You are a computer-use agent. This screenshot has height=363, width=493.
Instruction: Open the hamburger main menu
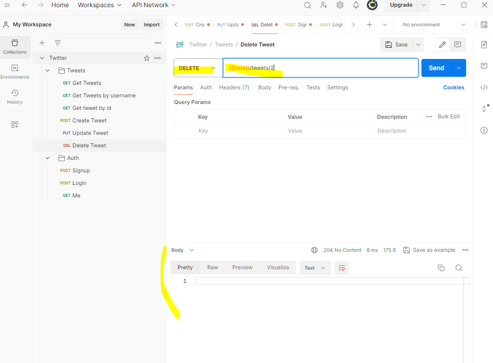click(7, 5)
